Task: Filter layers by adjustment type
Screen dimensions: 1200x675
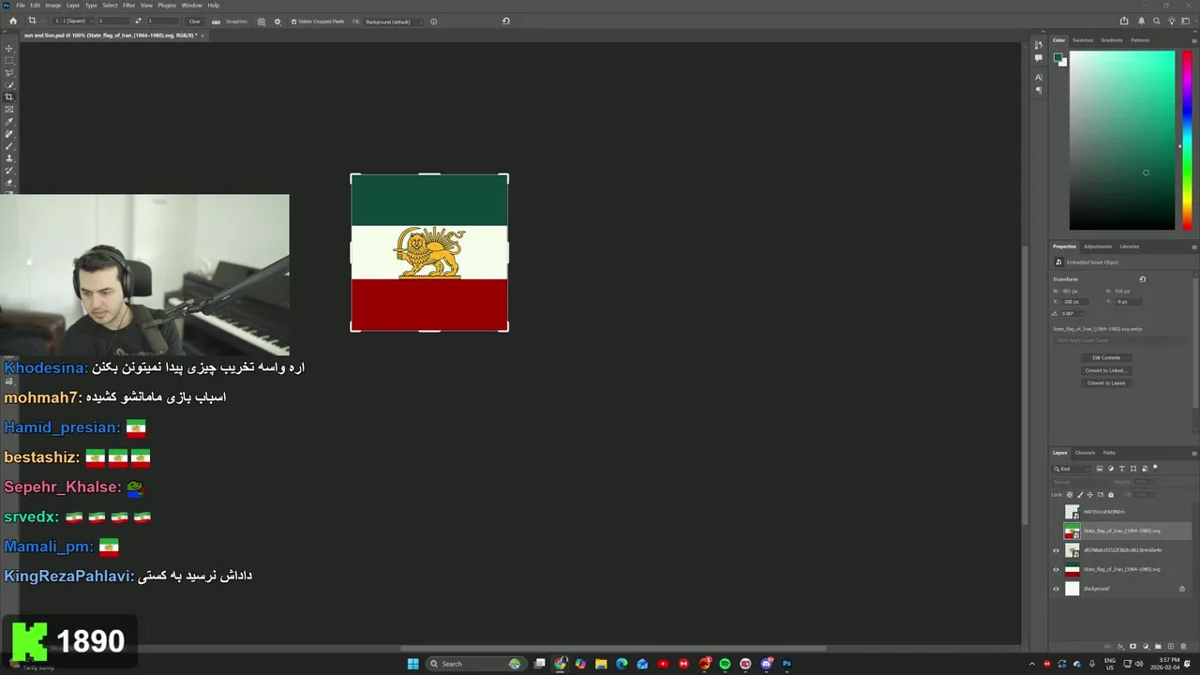Action: point(1111,469)
